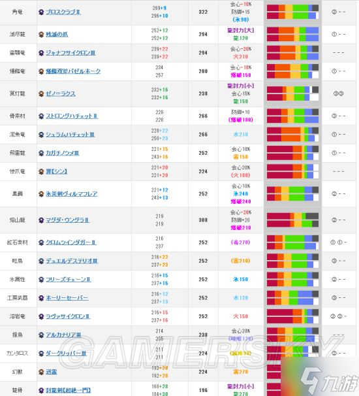The image size is (359, 396).
Task: Click the weapon icon beside 爆鱗双斧バゼルホーク
Action: point(41,71)
